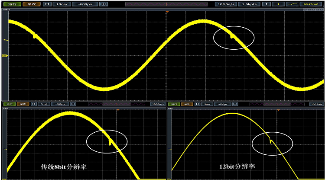The image size is (325, 182).
Task: Click the H icon in bottom-left panel
Action: (33, 104)
